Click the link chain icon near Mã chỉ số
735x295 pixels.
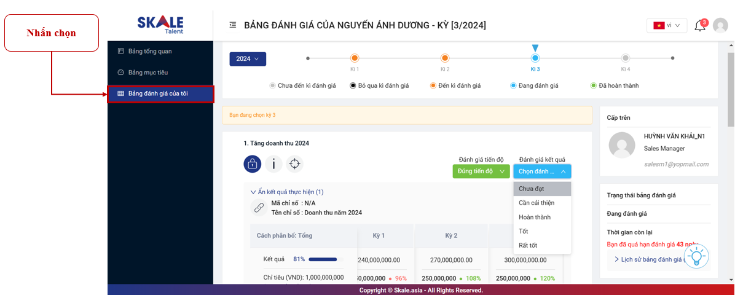258,208
